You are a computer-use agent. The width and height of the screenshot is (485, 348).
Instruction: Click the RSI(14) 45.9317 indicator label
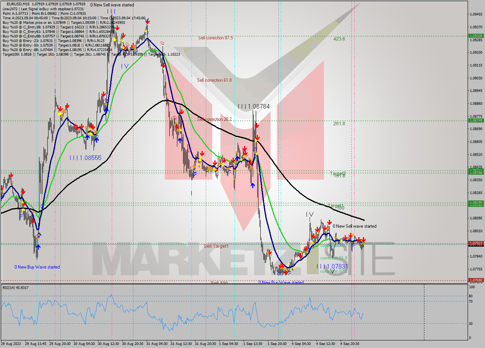tap(16, 288)
